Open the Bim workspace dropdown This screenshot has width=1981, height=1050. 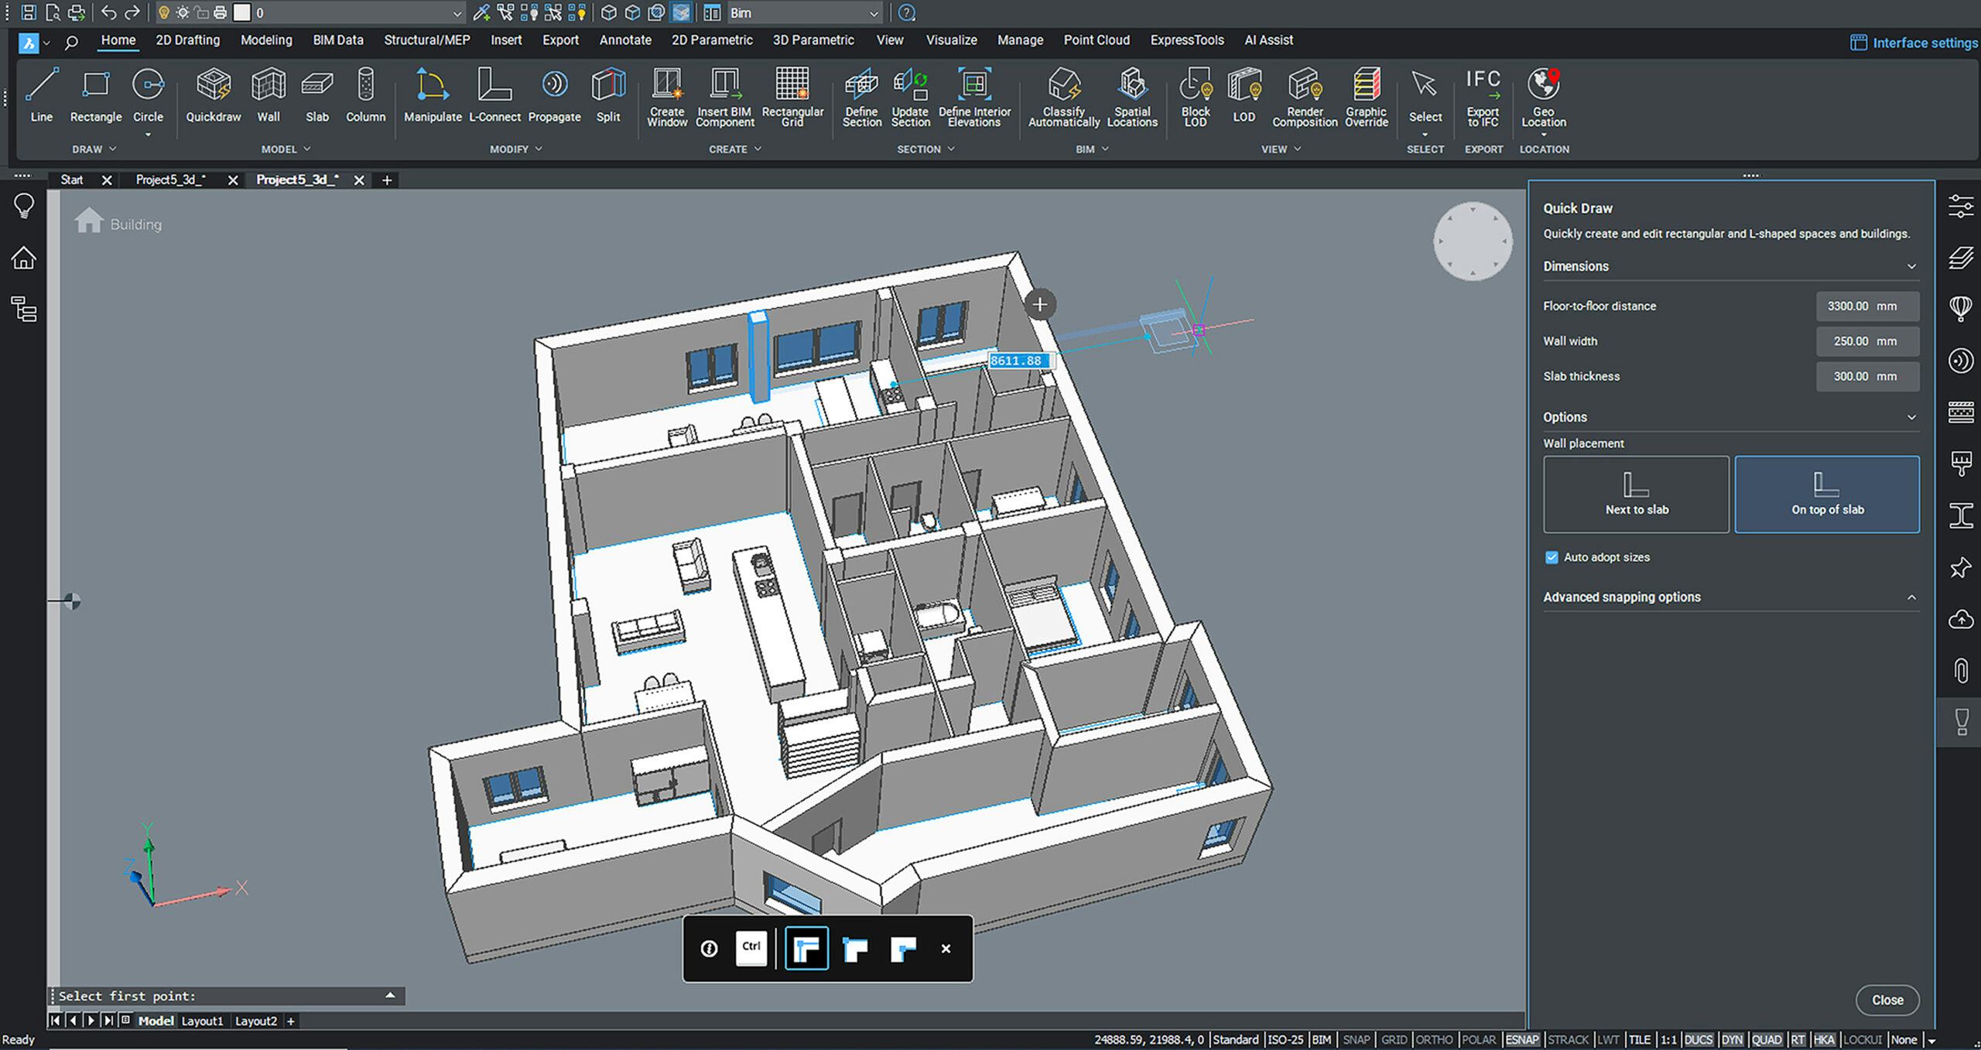pos(874,13)
